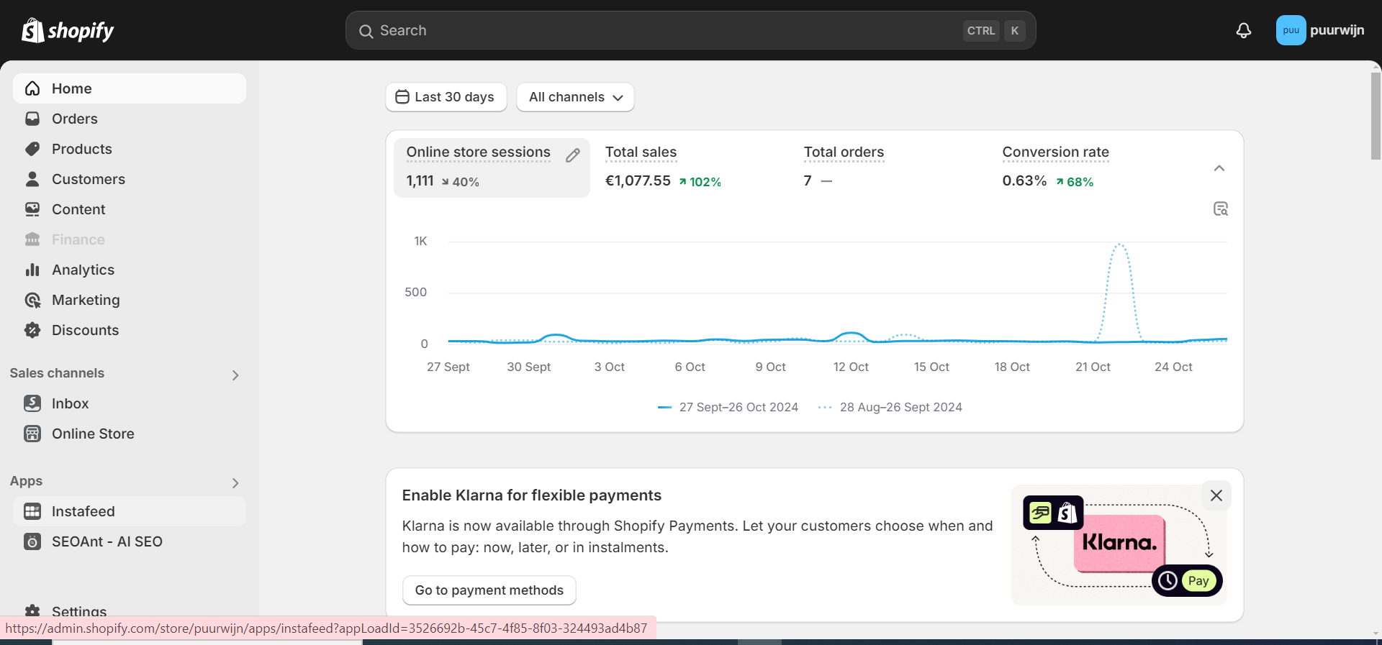Open the Discounts section
The image size is (1382, 645).
(x=85, y=330)
